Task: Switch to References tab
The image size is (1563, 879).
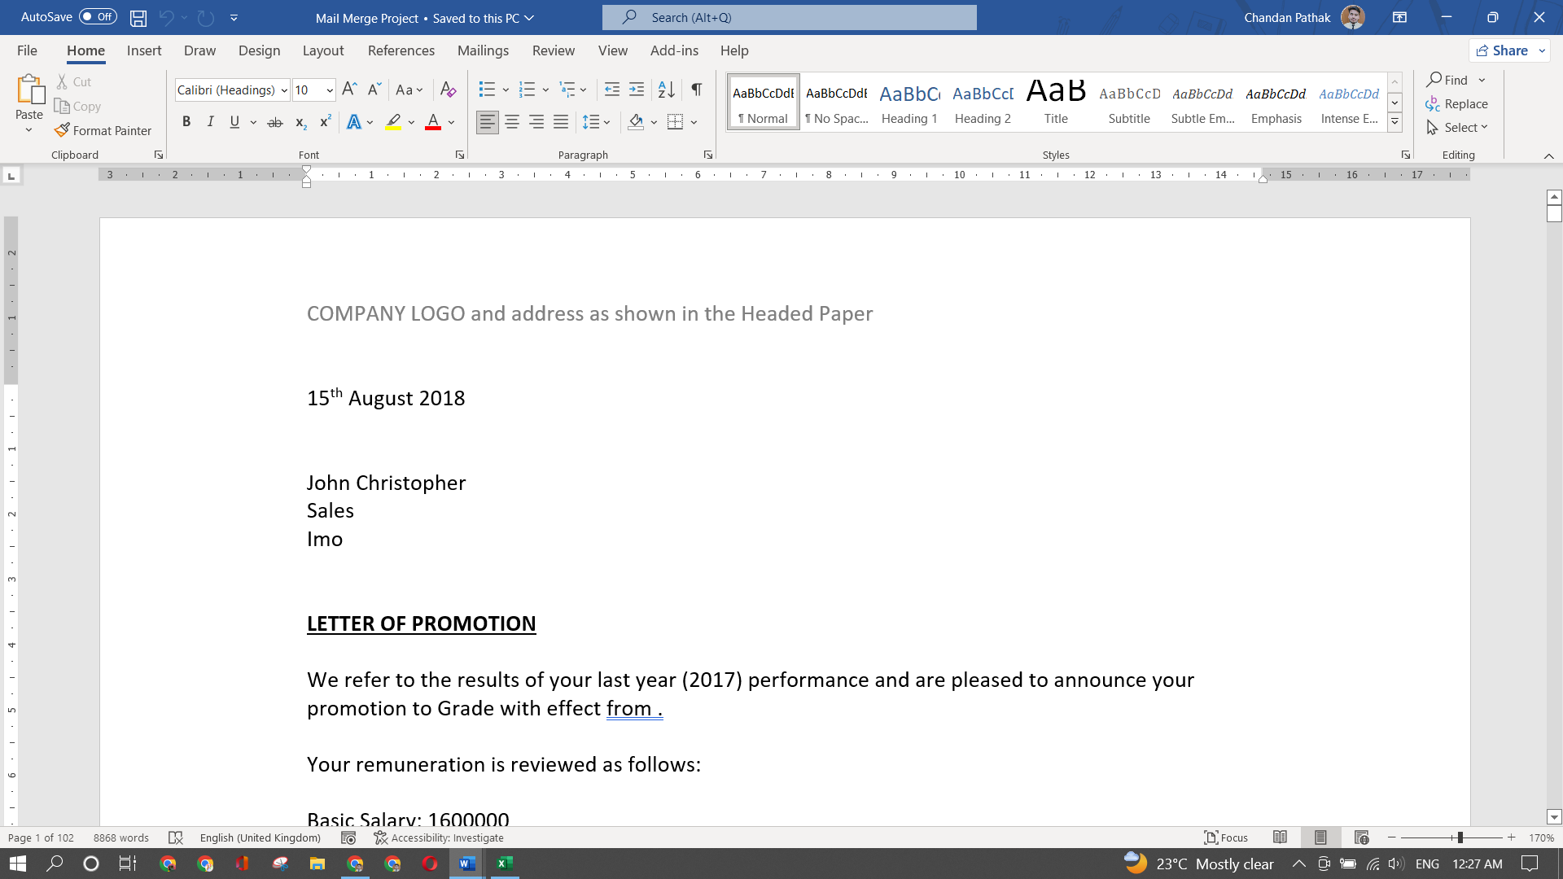Action: 401,50
